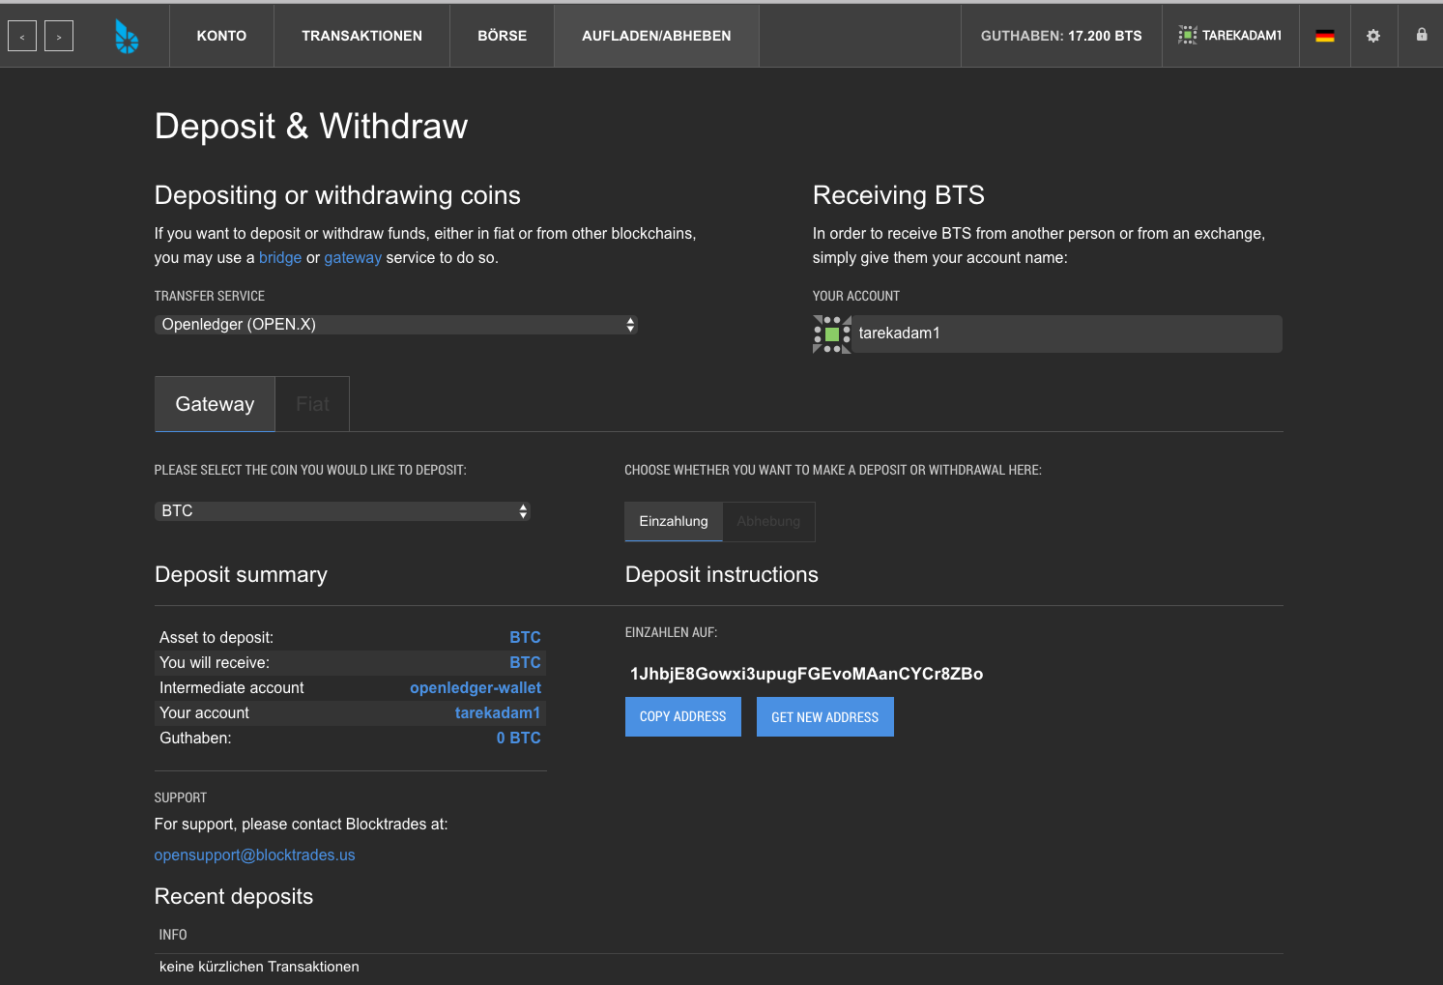Click the BitShares logo icon
Viewport: 1443px width, 985px height.
[x=127, y=37]
